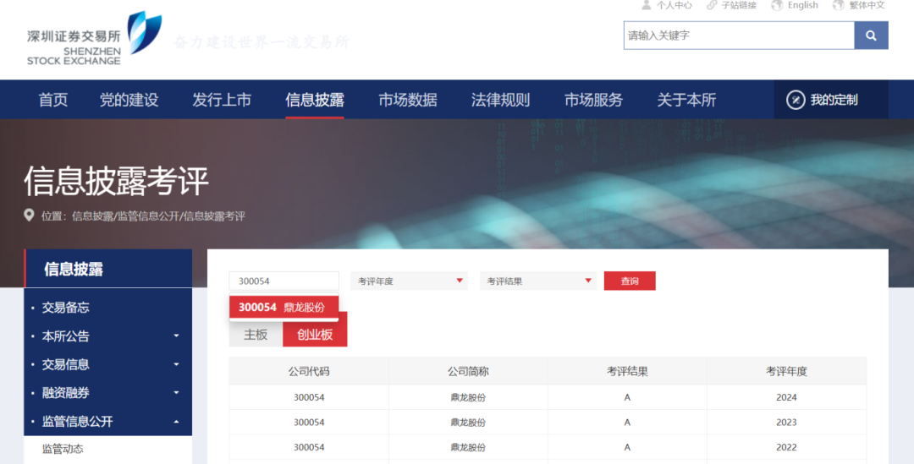Click the year 2024 cell
This screenshot has width=914, height=464.
(x=786, y=397)
